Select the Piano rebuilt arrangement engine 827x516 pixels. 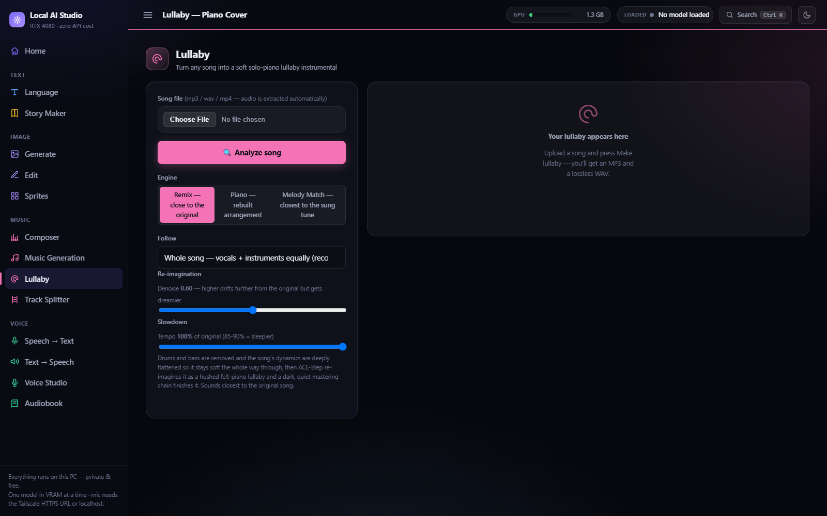point(243,205)
